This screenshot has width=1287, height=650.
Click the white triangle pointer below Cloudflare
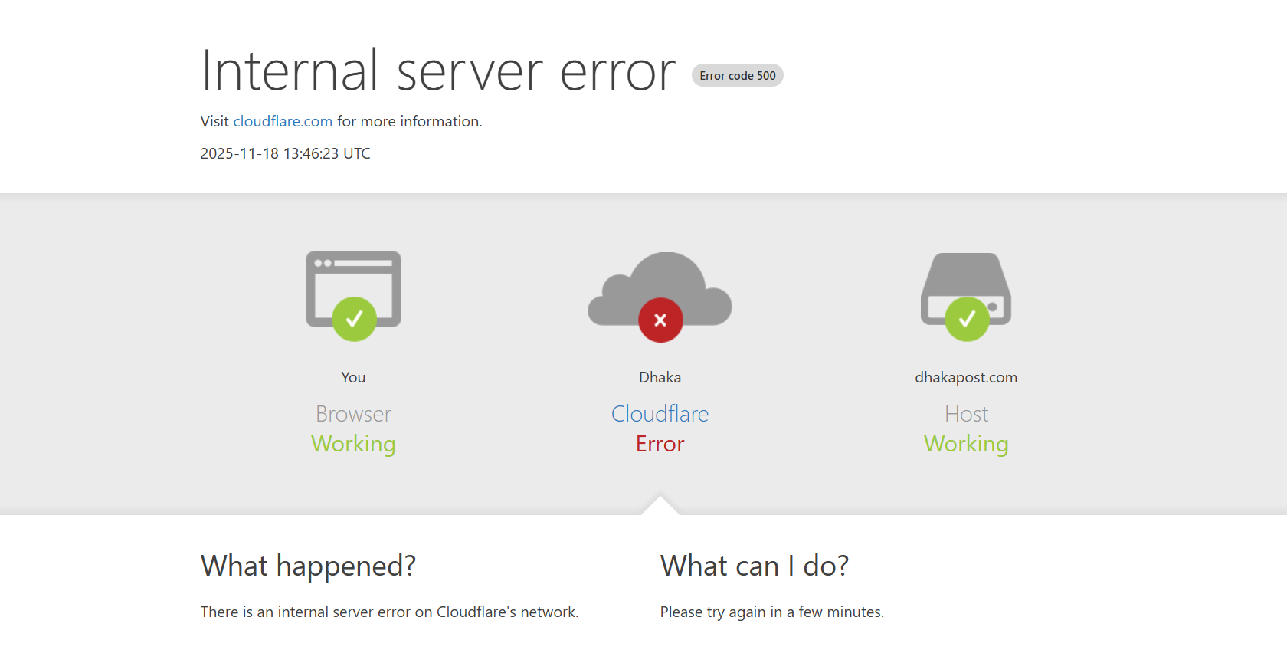pyautogui.click(x=660, y=506)
